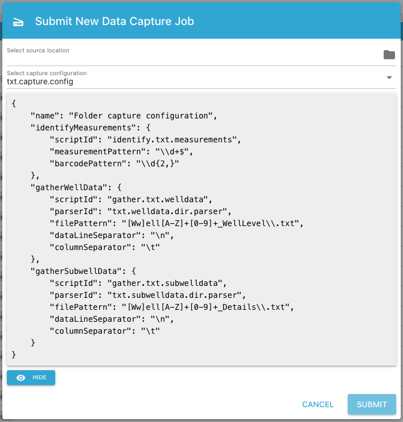
Task: Click the Details filePattern line
Action: pyautogui.click(x=171, y=307)
